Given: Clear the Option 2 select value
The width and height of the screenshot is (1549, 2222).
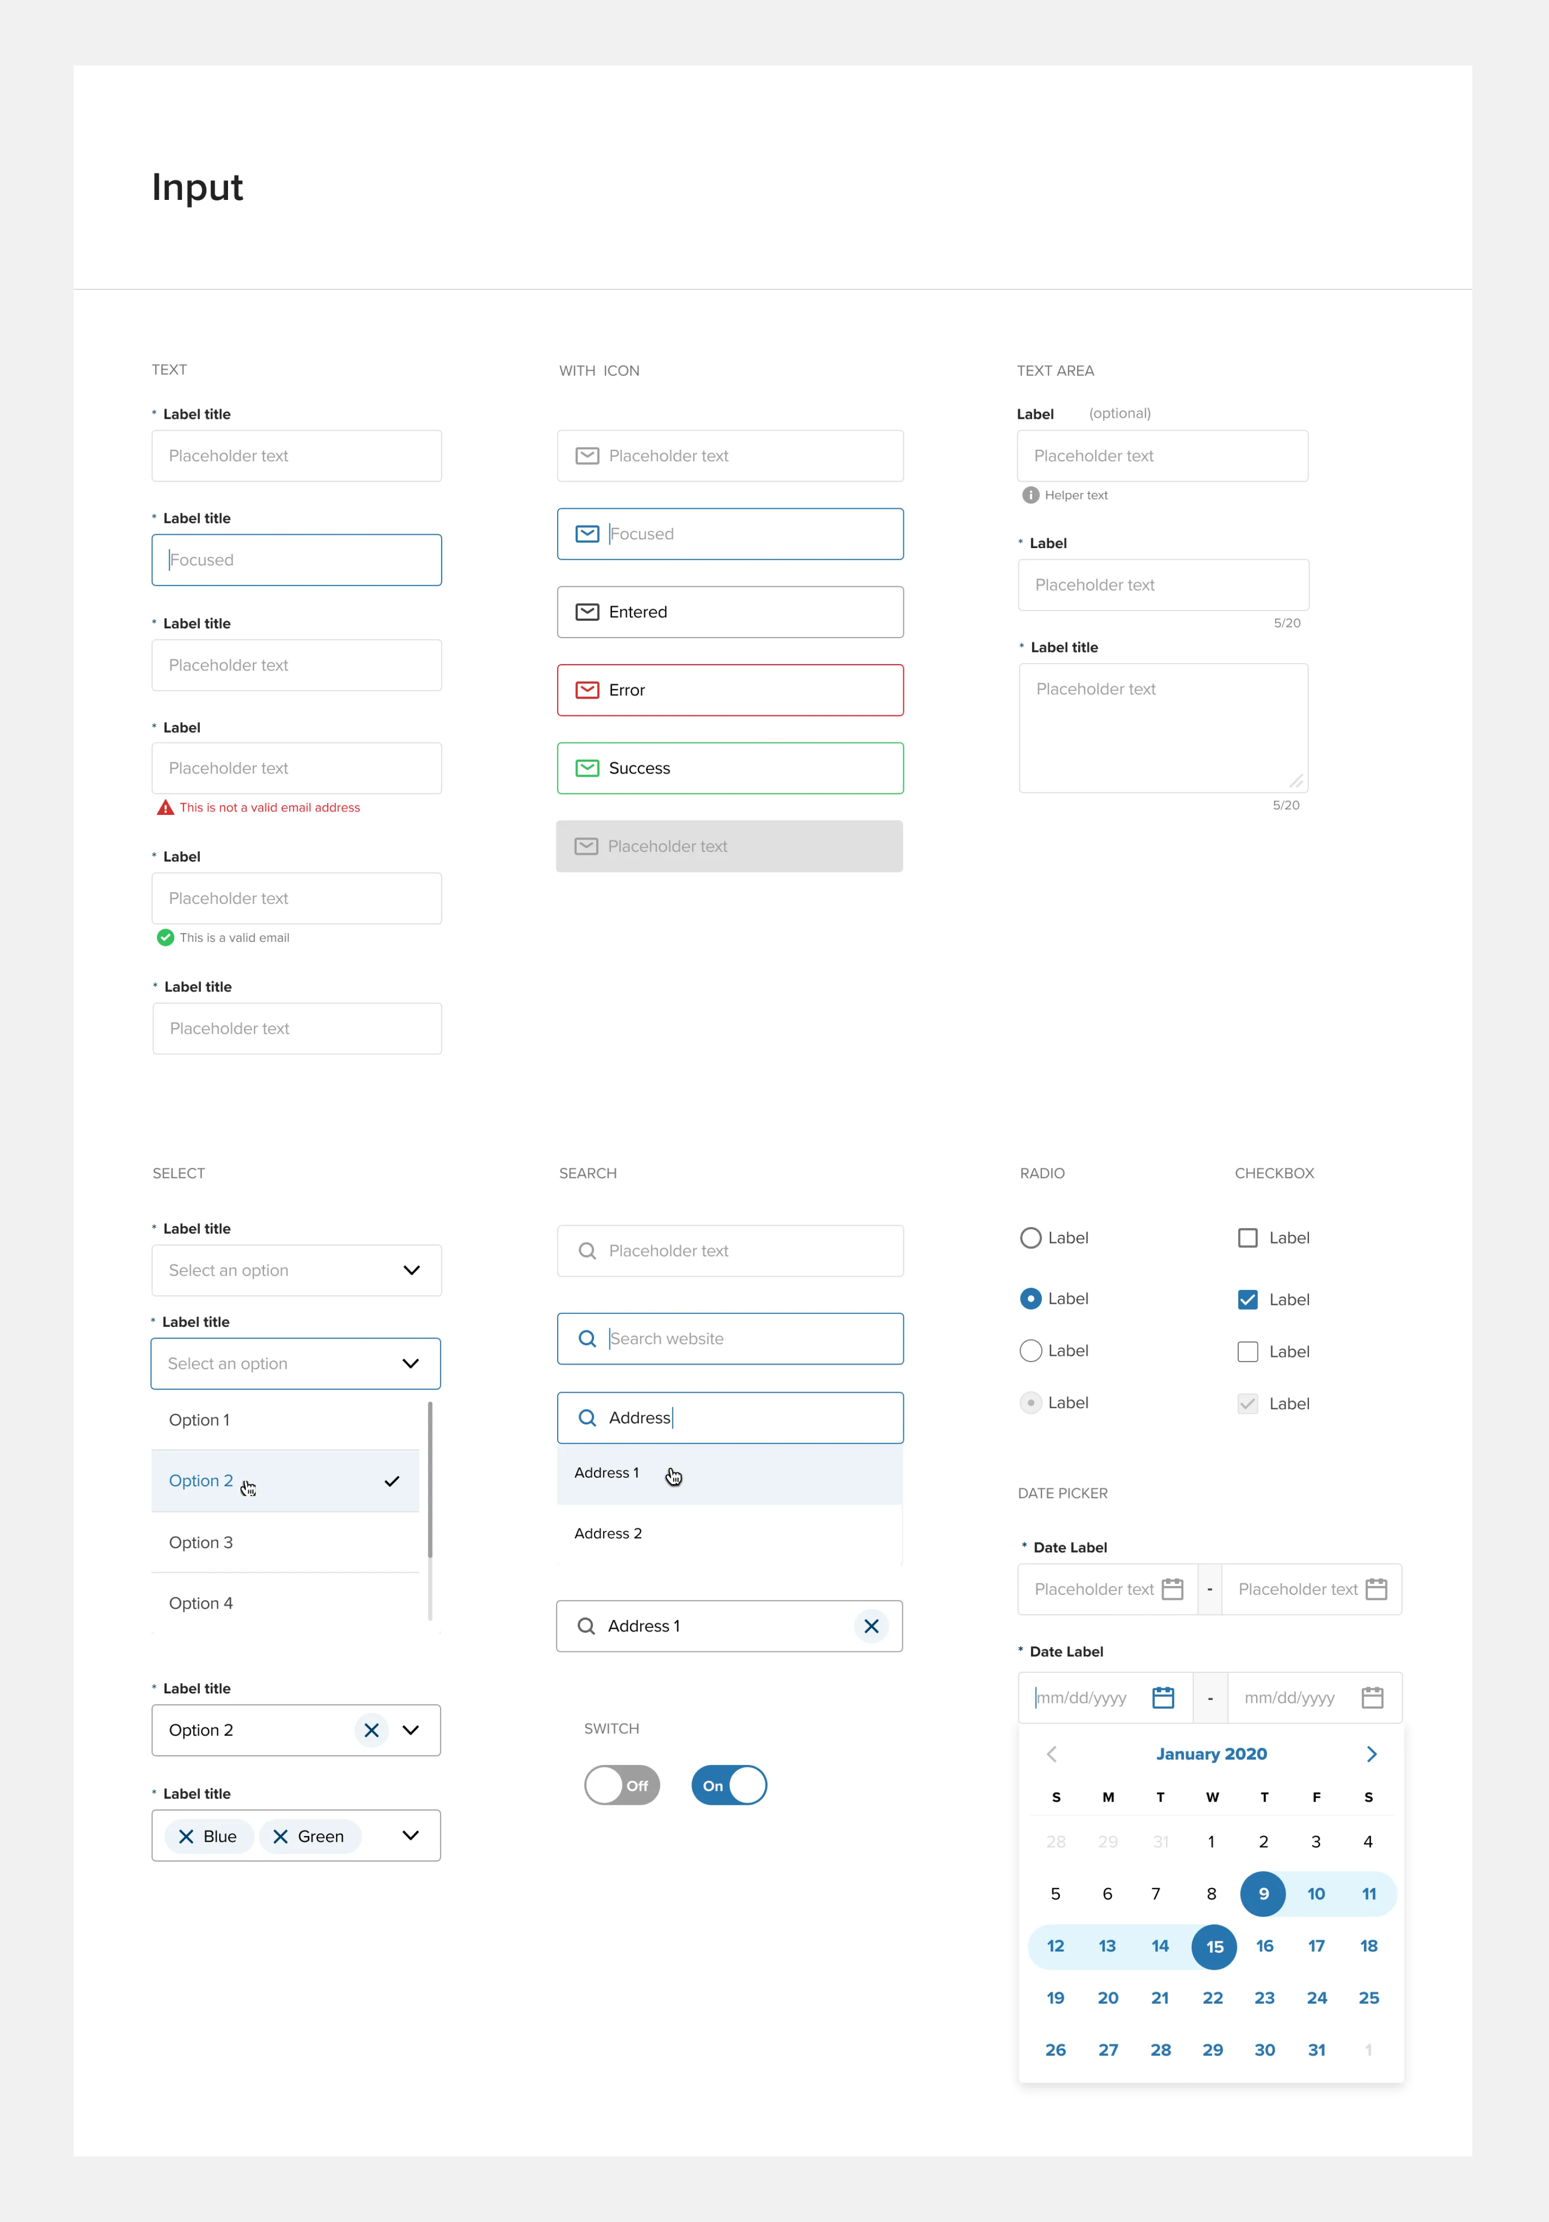Looking at the screenshot, I should pos(372,1730).
